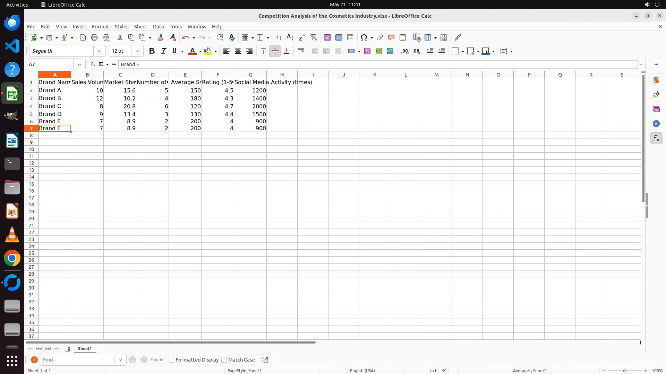
Task: Open the font size dropdown
Action: 137,51
